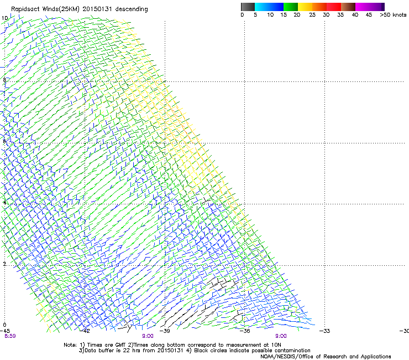The height and width of the screenshot is (360, 409).
Task: Click the purple '8:59' time stamp
Action: (x=10, y=336)
